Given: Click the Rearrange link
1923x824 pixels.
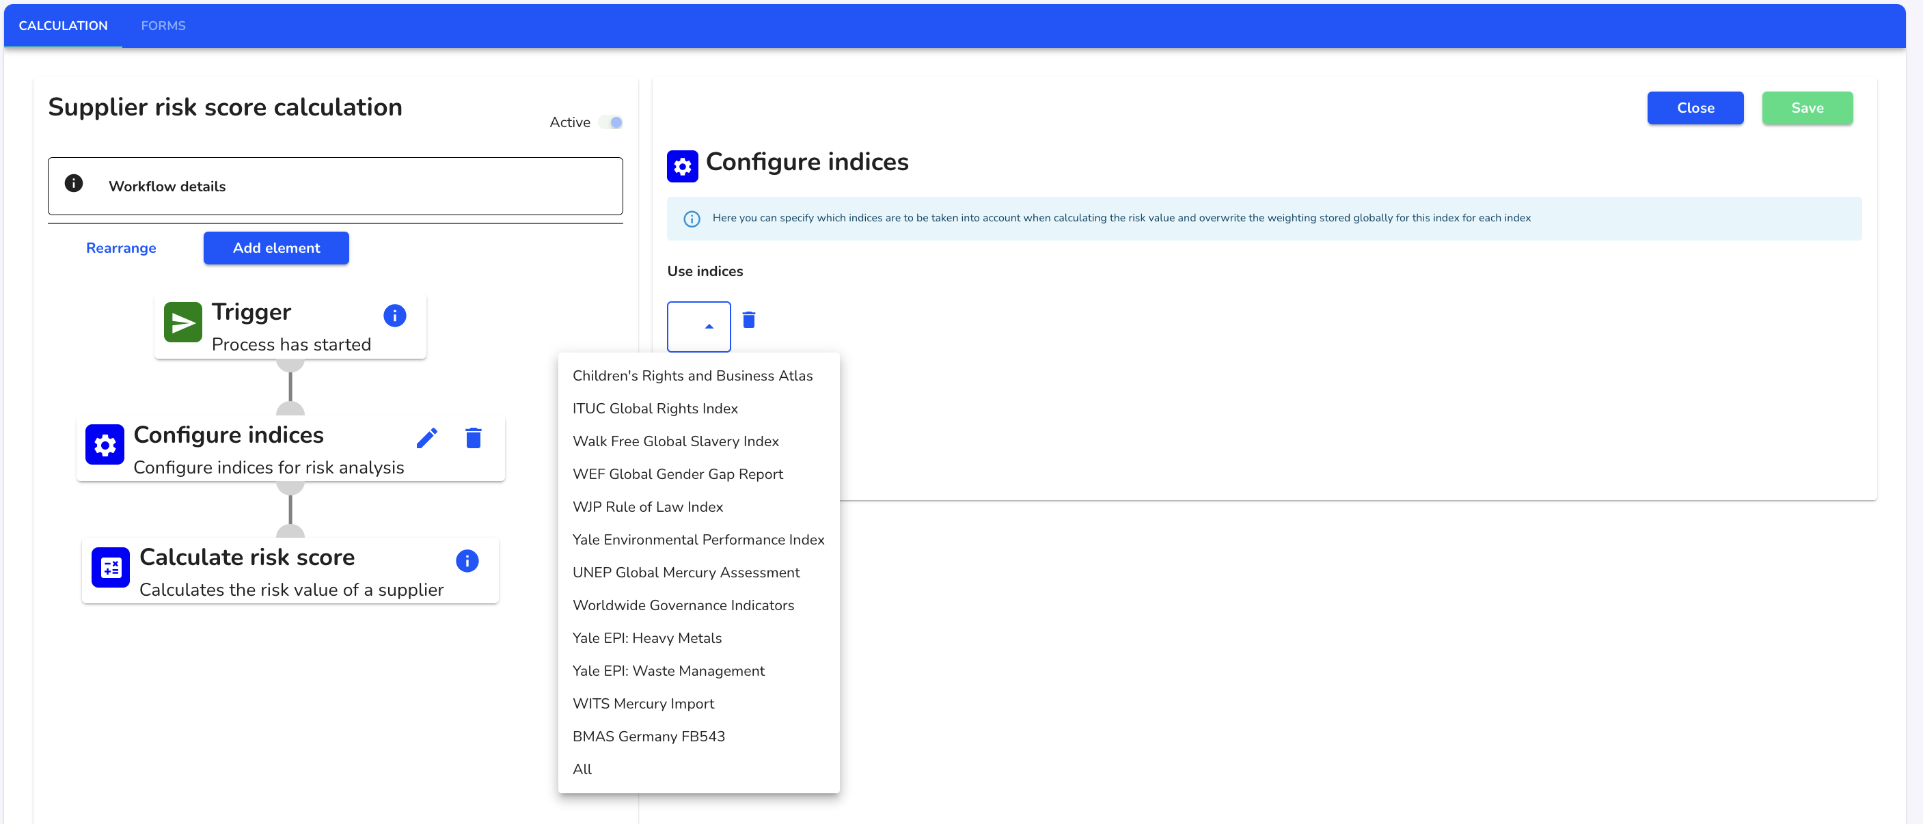Looking at the screenshot, I should pyautogui.click(x=121, y=248).
